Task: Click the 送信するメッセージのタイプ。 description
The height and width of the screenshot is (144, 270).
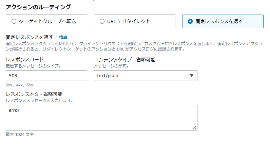Action: click(x=33, y=66)
